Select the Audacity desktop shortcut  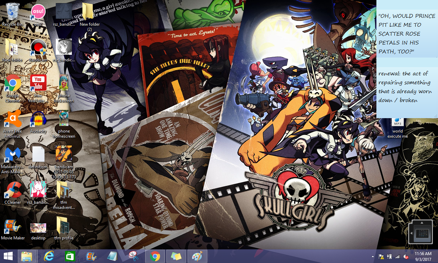pyautogui.click(x=38, y=121)
